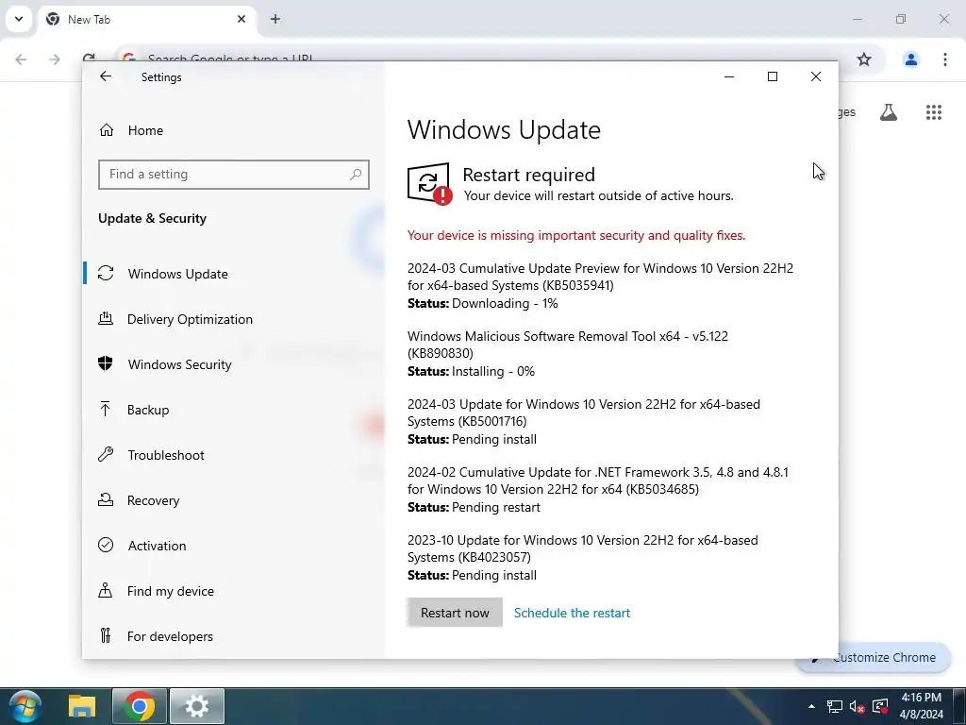Click the Restart required status icon

click(x=429, y=184)
